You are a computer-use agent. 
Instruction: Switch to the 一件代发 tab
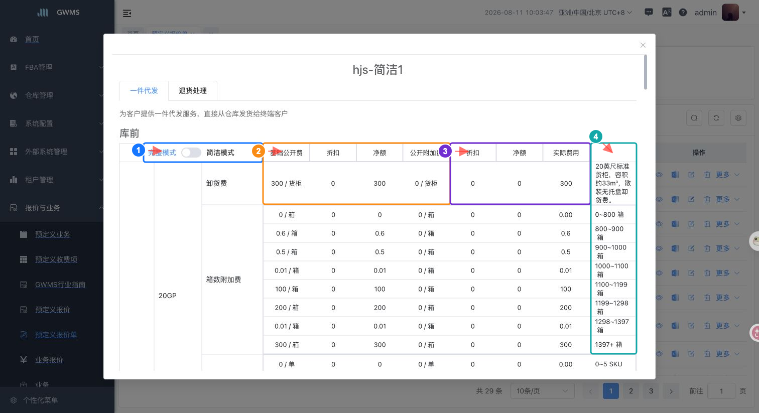[144, 91]
